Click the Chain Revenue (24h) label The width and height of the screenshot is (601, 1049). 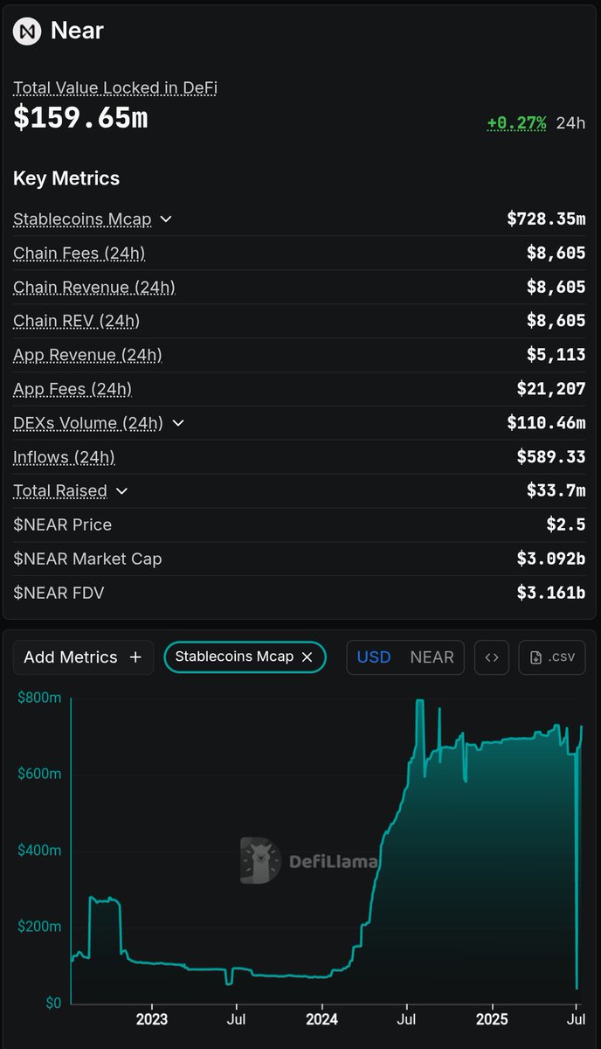click(x=94, y=287)
